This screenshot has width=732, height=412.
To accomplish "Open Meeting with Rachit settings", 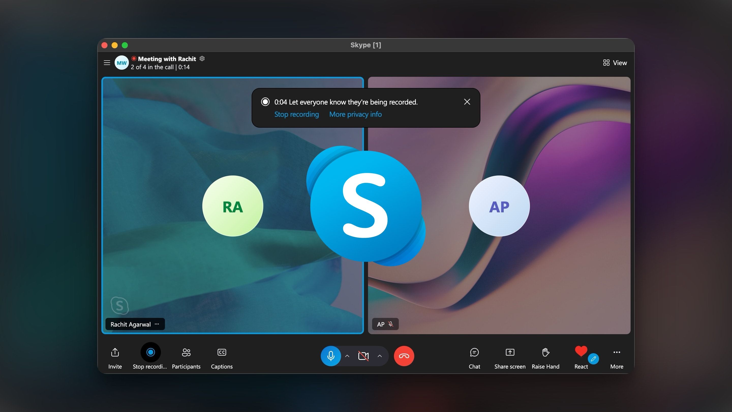I will point(203,58).
